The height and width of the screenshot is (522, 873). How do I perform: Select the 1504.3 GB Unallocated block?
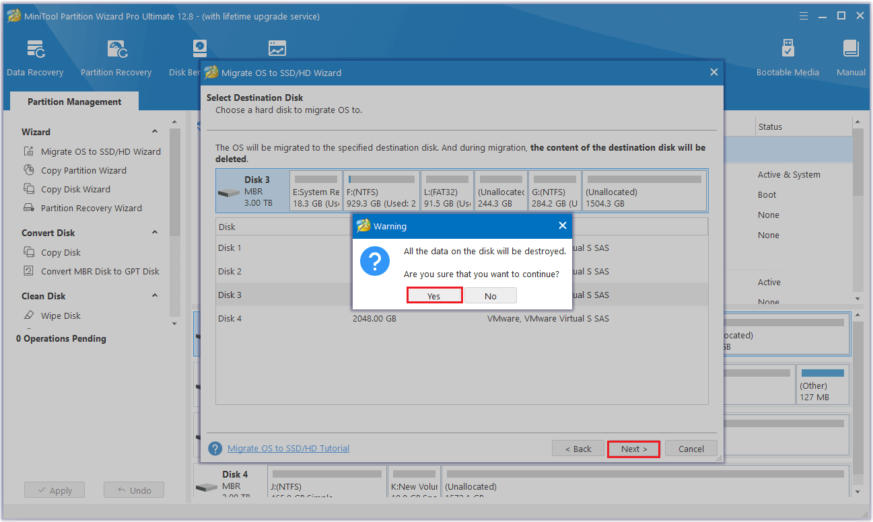click(644, 191)
